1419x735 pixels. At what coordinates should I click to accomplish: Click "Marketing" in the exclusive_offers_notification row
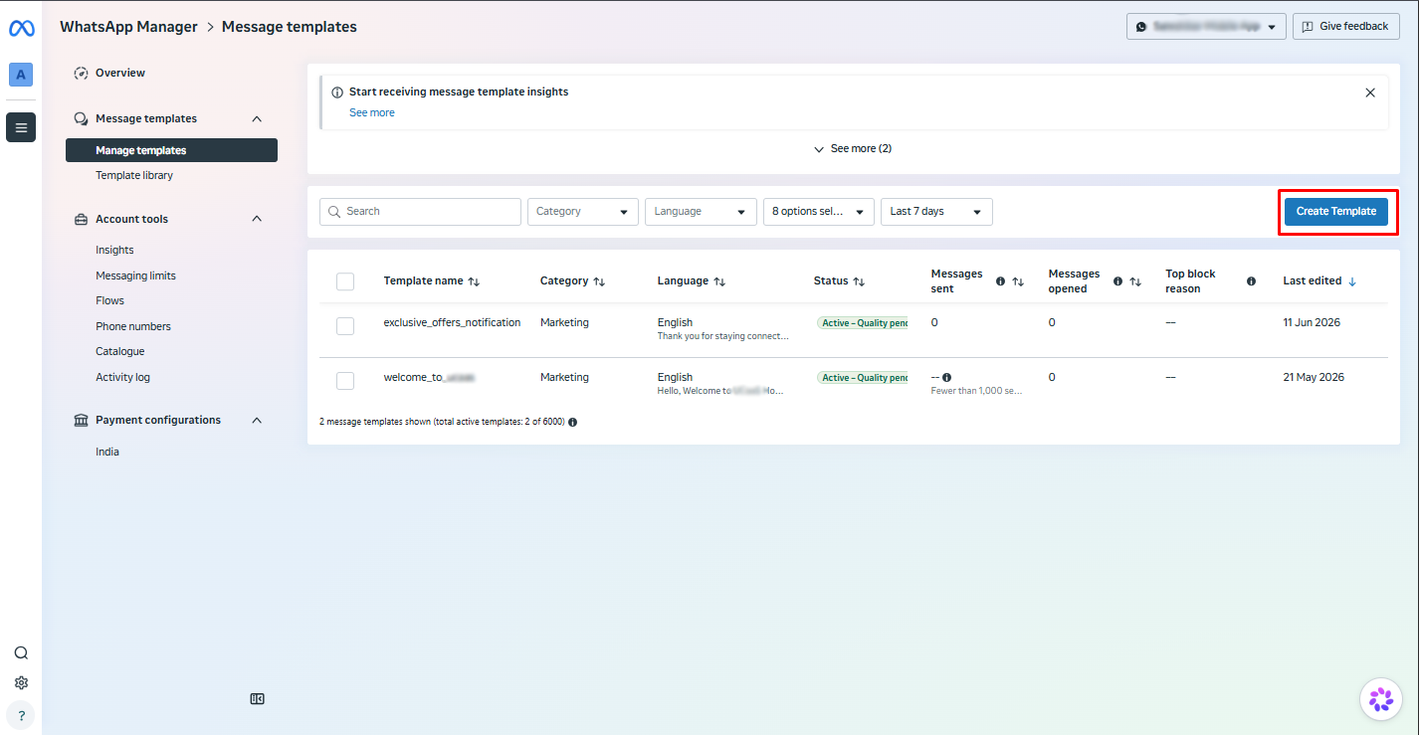[x=564, y=322]
